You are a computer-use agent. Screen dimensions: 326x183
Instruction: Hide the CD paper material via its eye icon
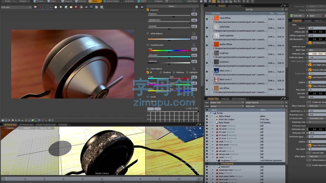(x=207, y=126)
